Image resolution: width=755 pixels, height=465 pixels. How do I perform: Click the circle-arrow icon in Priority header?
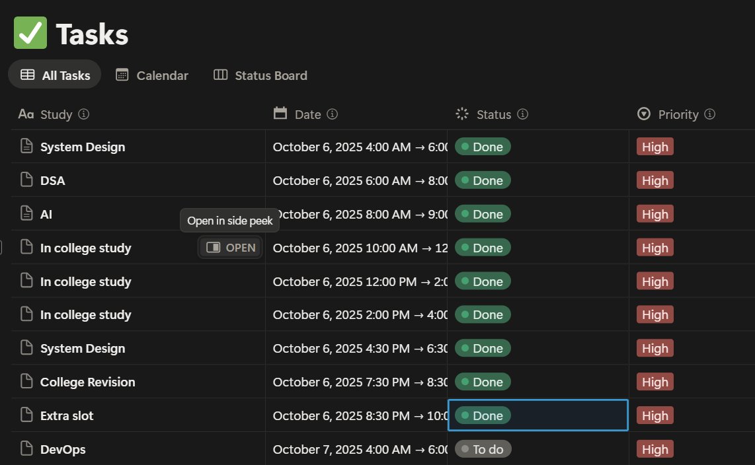click(x=644, y=114)
